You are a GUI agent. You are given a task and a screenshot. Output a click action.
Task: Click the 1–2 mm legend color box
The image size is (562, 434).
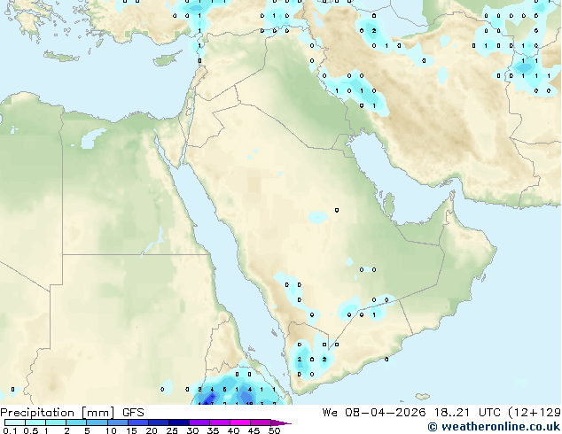pyautogui.click(x=56, y=422)
